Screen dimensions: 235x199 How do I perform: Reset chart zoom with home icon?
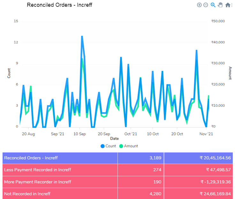coord(228,5)
